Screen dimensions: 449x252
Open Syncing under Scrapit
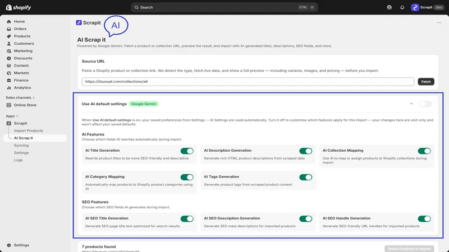pyautogui.click(x=21, y=146)
